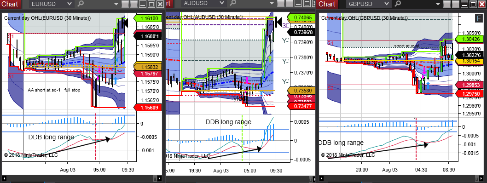Screen dimensions: 487x183
Task: Open the AUDUSD instrument selector dropdown
Action: [204, 3]
